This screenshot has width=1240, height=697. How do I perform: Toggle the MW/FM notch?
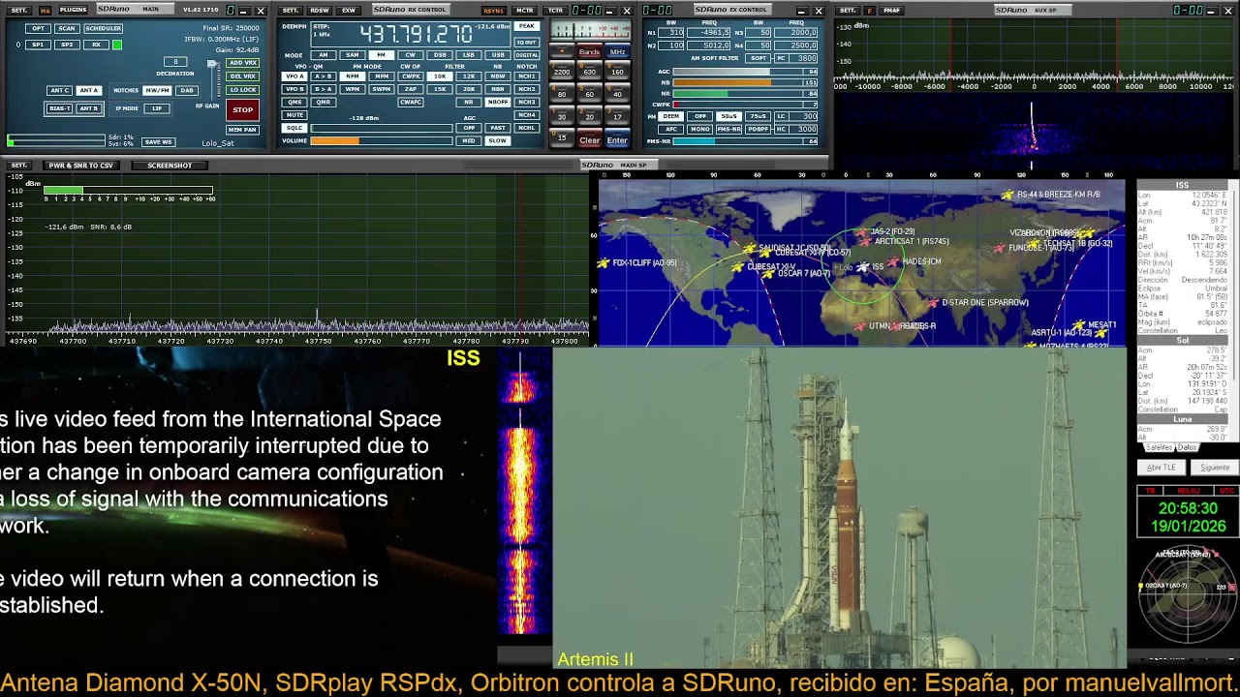pos(157,90)
